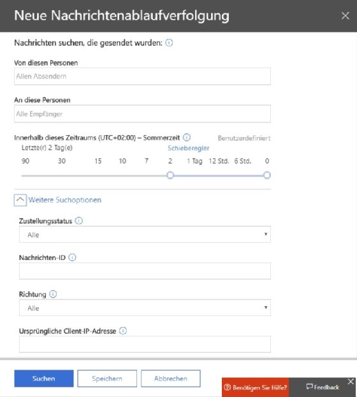Click the slider handle at 2 days
The height and width of the screenshot is (397, 357).
(x=170, y=175)
